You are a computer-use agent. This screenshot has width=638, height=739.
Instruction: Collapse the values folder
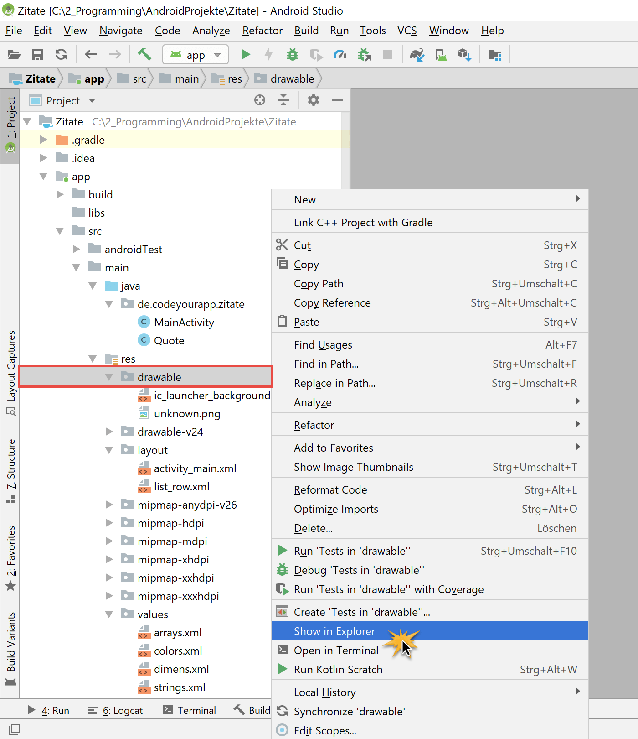click(x=109, y=614)
